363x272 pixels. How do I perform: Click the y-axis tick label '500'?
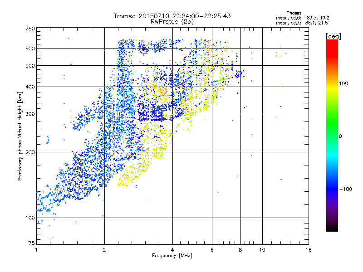coord(30,66)
